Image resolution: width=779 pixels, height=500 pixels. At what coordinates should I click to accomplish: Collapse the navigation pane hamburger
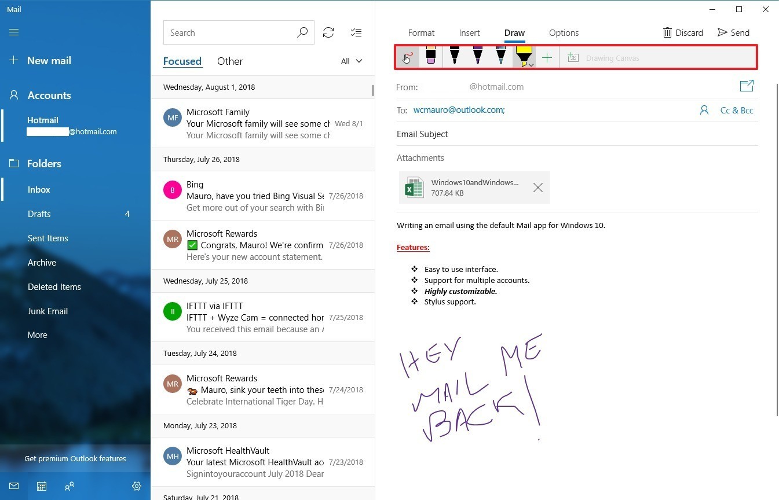point(14,32)
